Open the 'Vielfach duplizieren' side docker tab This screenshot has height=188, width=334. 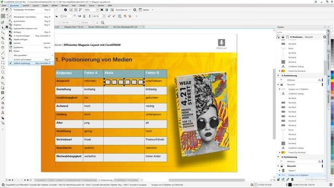[x=329, y=60]
